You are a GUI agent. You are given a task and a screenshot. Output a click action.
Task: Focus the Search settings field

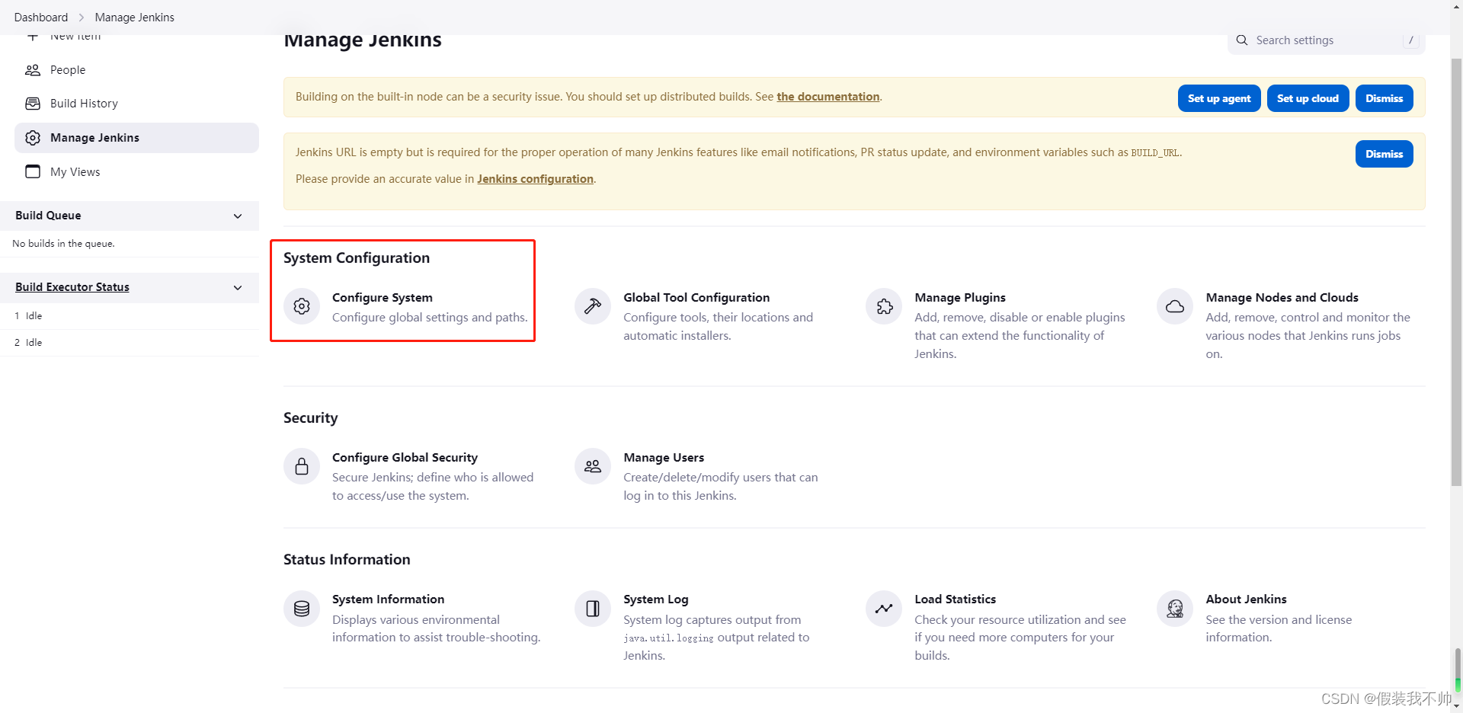pyautogui.click(x=1326, y=40)
